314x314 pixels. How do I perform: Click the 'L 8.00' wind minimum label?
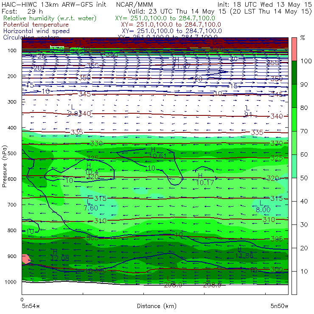(263, 206)
